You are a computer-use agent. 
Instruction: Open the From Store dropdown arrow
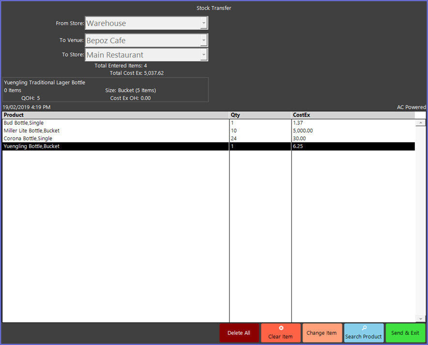[204, 23]
